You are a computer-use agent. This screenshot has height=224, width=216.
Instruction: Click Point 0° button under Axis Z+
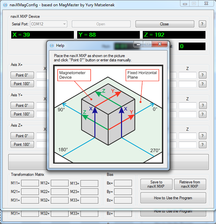coord(22,136)
